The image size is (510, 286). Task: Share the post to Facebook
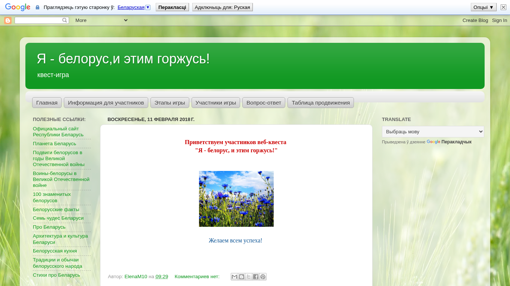tap(256, 277)
